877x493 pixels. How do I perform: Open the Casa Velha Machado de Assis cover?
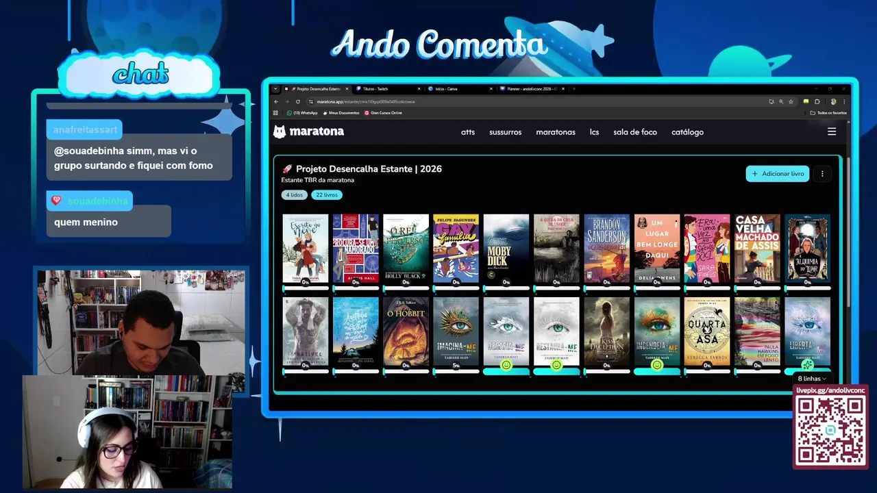(x=757, y=248)
